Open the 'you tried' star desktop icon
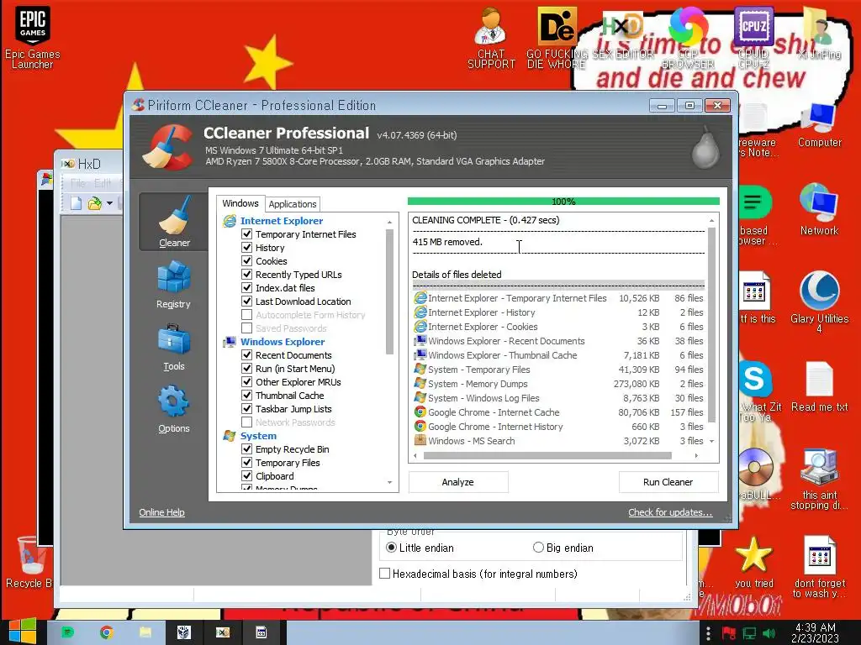 753,563
